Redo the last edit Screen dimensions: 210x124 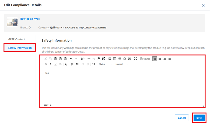(x=76, y=59)
